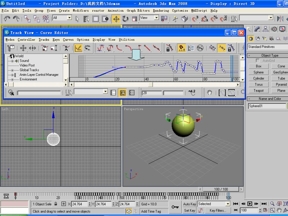This screenshot has height=216, width=288.
Task: Click the Redo arrow in the main toolbar
Action: (x=16, y=19)
